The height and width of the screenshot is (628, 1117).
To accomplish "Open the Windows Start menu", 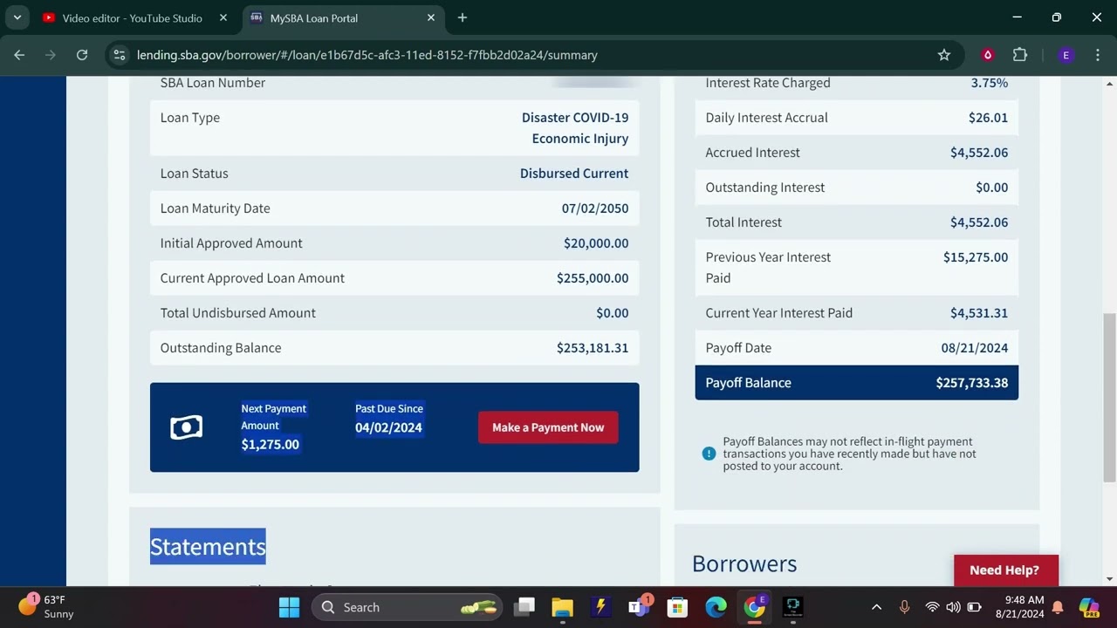I will pos(289,607).
